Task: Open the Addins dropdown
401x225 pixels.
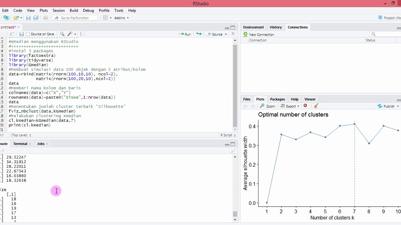Action: pyautogui.click(x=122, y=18)
